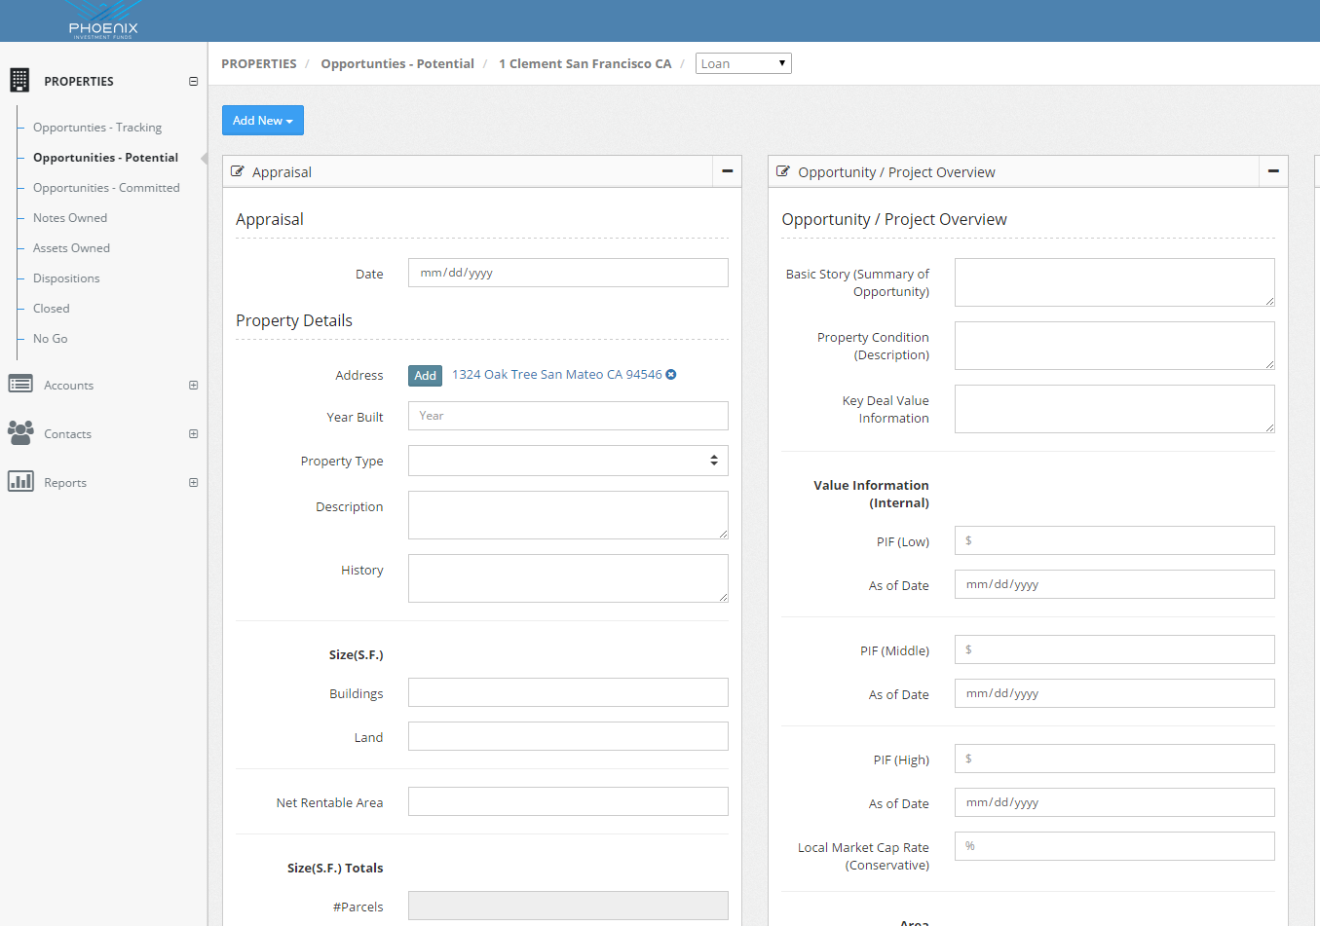
Task: Open the Loan dropdown in breadcrumb
Action: coord(743,63)
